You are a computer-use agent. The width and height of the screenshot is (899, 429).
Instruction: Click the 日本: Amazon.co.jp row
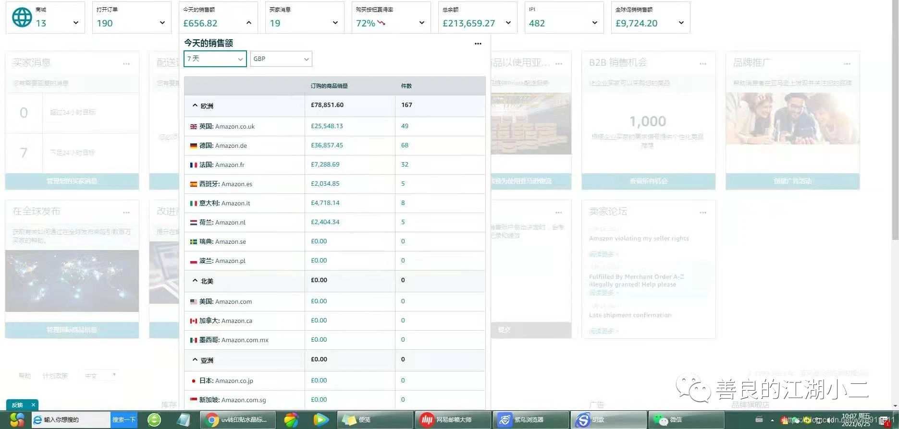(334, 381)
